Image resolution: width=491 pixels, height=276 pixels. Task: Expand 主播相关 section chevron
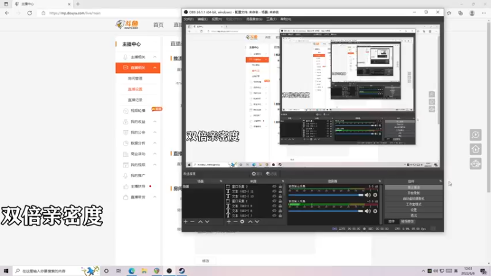[155, 57]
